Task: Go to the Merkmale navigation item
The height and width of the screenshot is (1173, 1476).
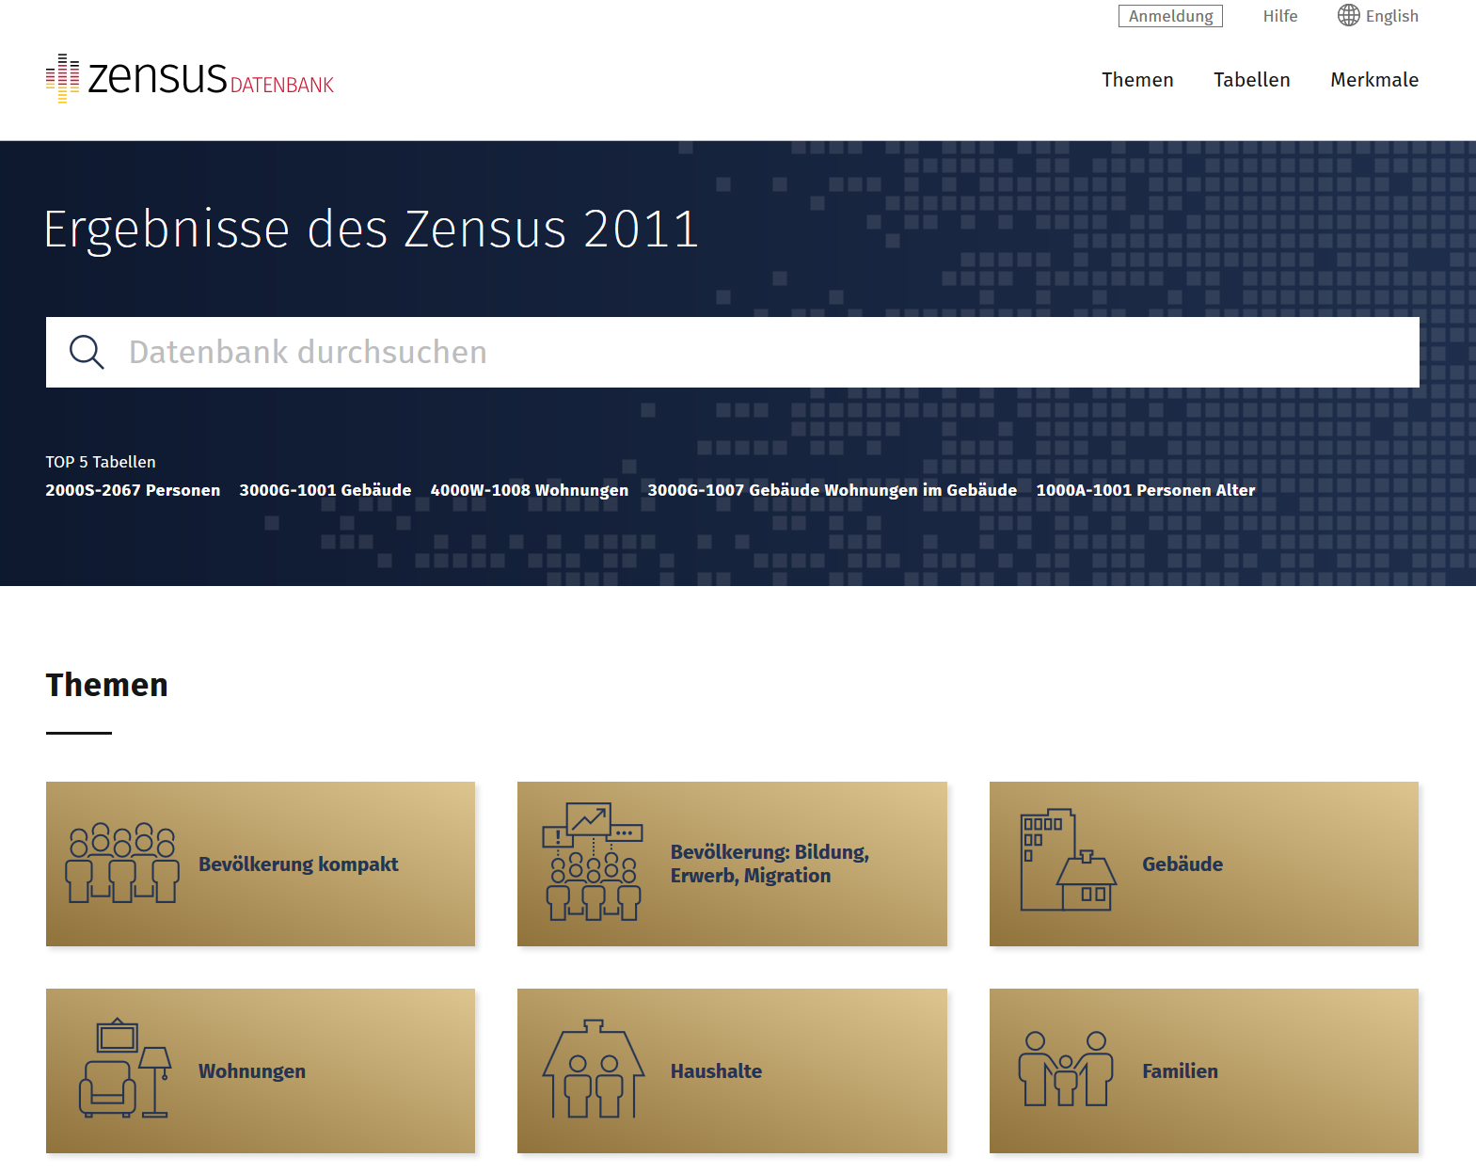Action: pyautogui.click(x=1373, y=80)
